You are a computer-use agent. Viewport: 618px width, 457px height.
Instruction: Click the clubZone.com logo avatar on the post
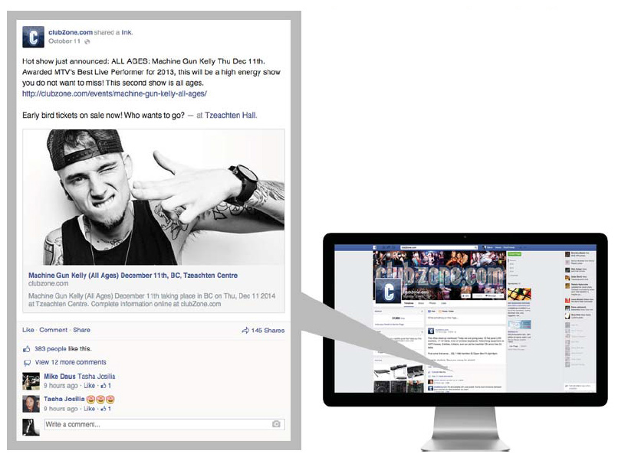point(33,37)
